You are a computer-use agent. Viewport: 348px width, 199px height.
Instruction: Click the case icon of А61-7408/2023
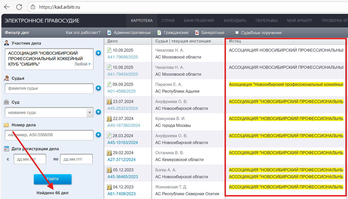(109, 187)
